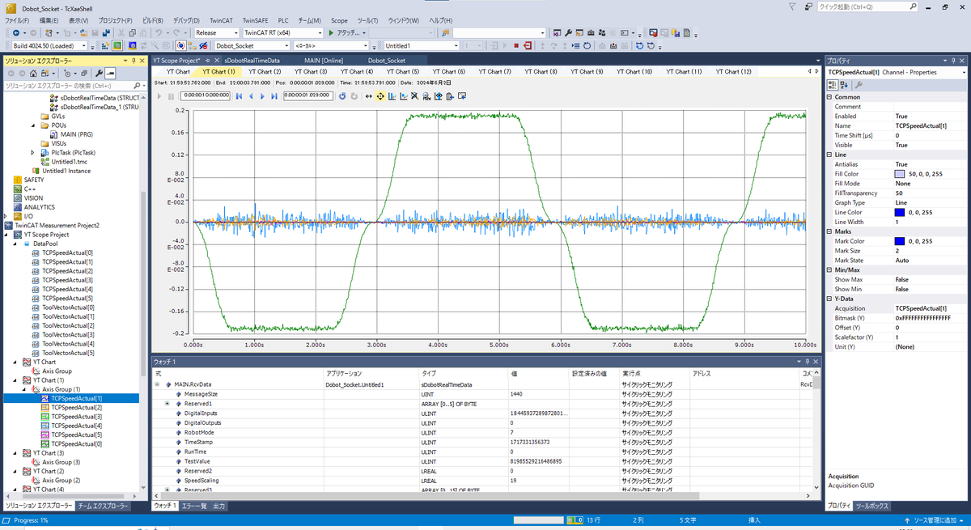This screenshot has height=530, width=971.
Task: Click the red Stop debugging icon
Action: 515,45
